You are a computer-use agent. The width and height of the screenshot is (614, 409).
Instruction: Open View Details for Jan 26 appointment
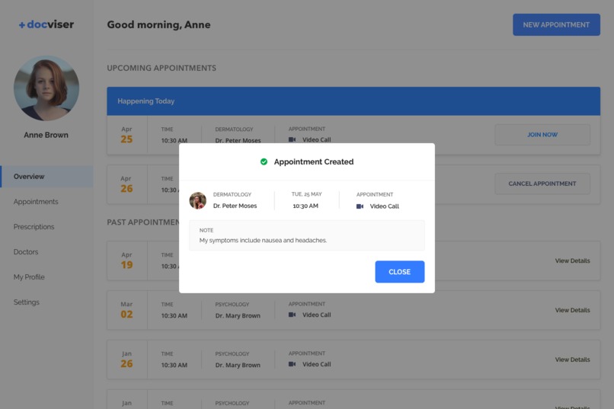tap(572, 359)
